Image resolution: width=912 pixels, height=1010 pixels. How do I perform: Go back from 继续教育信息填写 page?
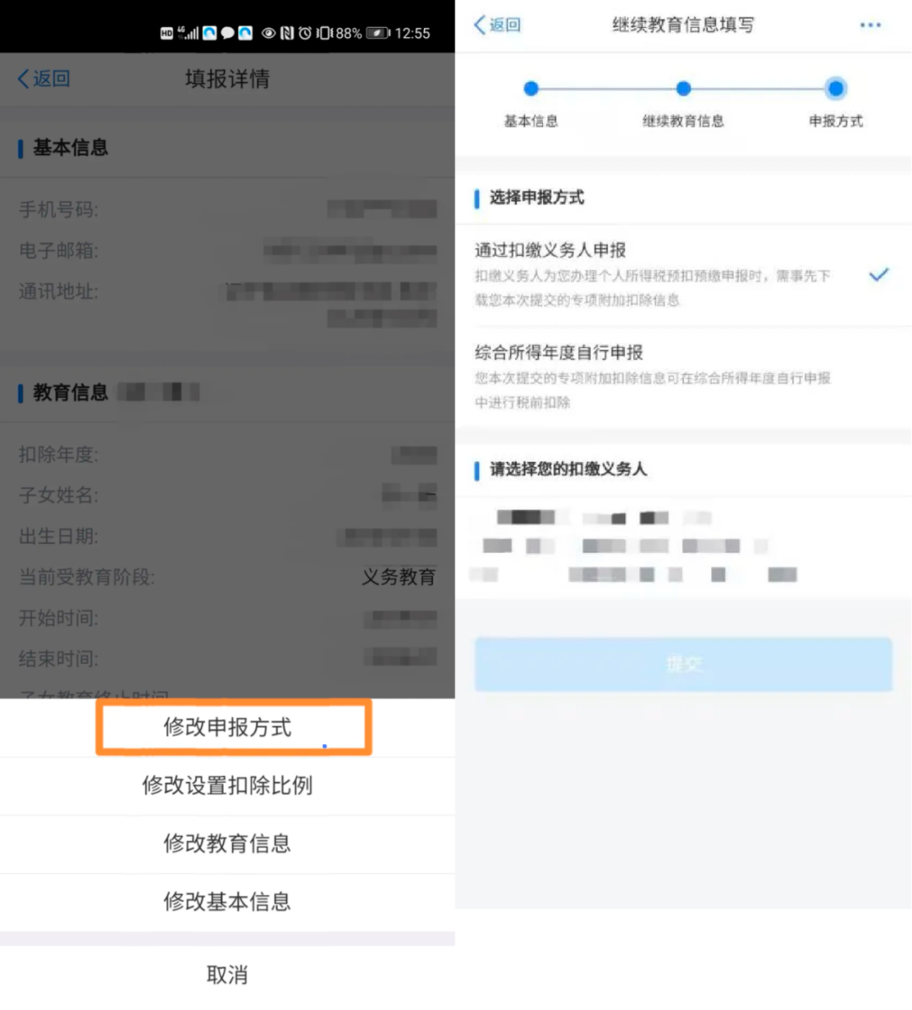497,25
